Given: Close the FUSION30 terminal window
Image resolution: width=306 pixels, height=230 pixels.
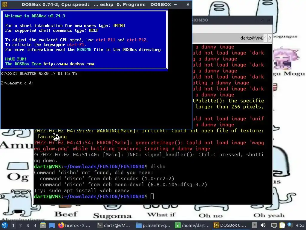Looking at the screenshot, I should point(269,20).
